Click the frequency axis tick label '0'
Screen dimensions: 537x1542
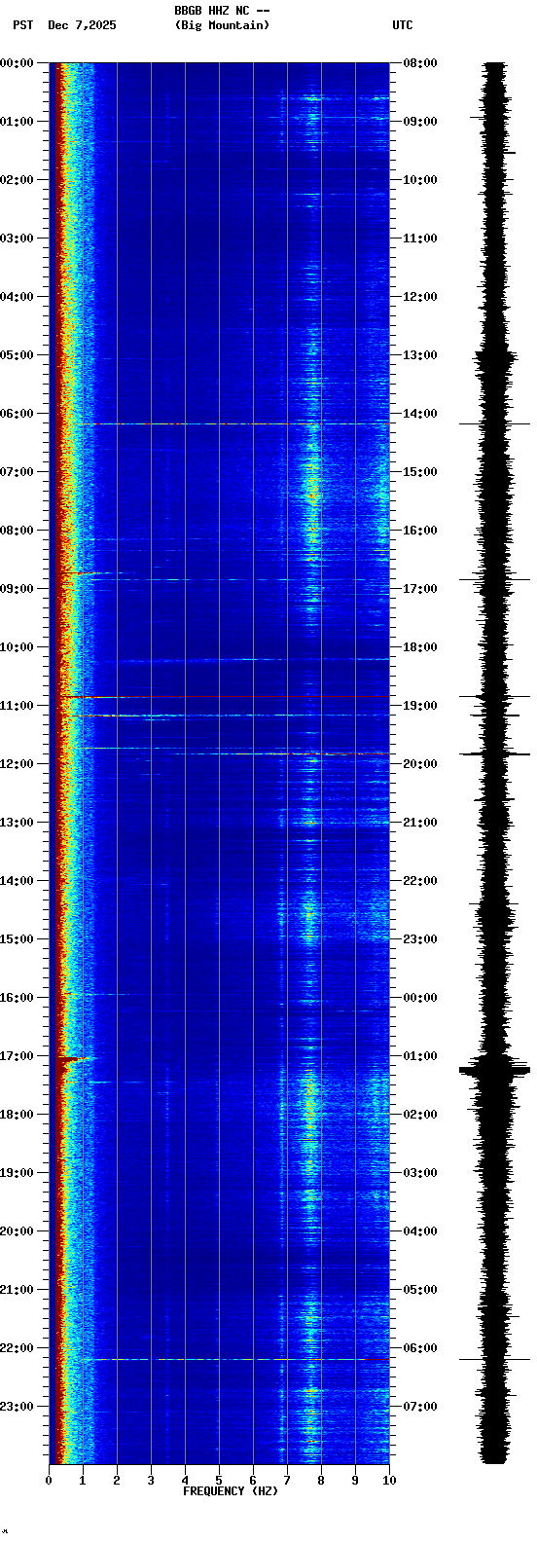tap(49, 1481)
